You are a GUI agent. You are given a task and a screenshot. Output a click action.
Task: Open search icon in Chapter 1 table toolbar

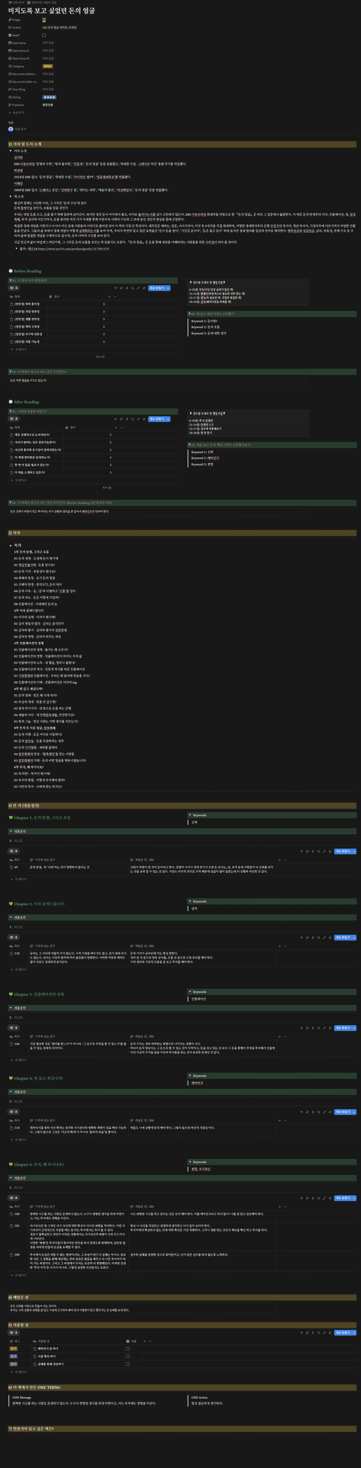click(318, 851)
